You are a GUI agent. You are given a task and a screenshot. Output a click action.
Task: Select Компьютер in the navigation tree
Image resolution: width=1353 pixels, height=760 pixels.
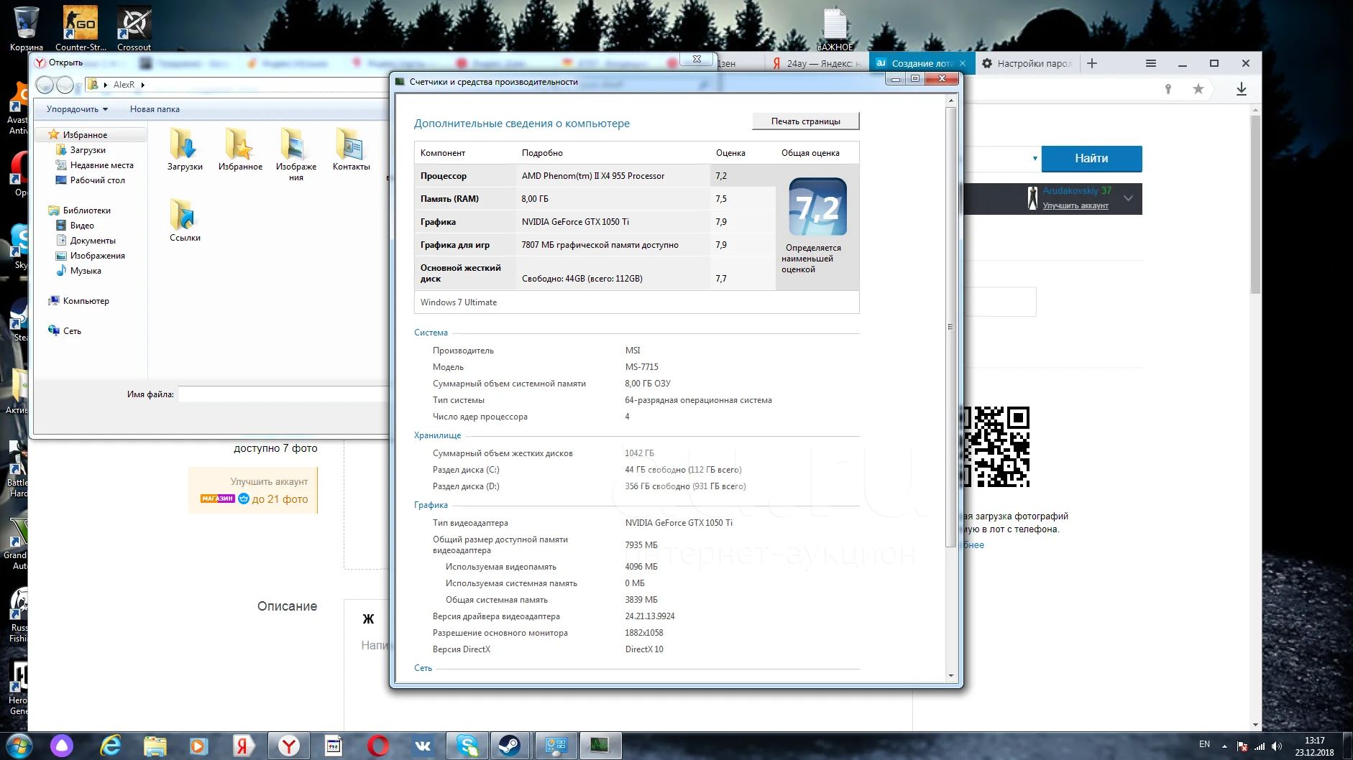pyautogui.click(x=86, y=301)
